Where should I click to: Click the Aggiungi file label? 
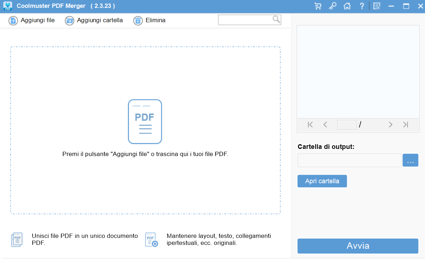38,20
